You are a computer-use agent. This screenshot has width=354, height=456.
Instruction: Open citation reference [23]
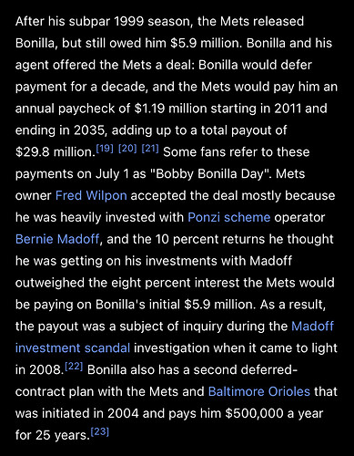point(100,431)
